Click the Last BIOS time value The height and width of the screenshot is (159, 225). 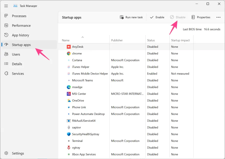click(212, 29)
